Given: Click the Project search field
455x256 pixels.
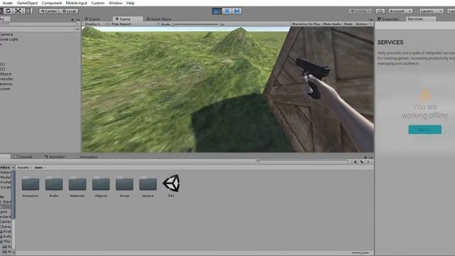Looking at the screenshot, I should pos(301,162).
